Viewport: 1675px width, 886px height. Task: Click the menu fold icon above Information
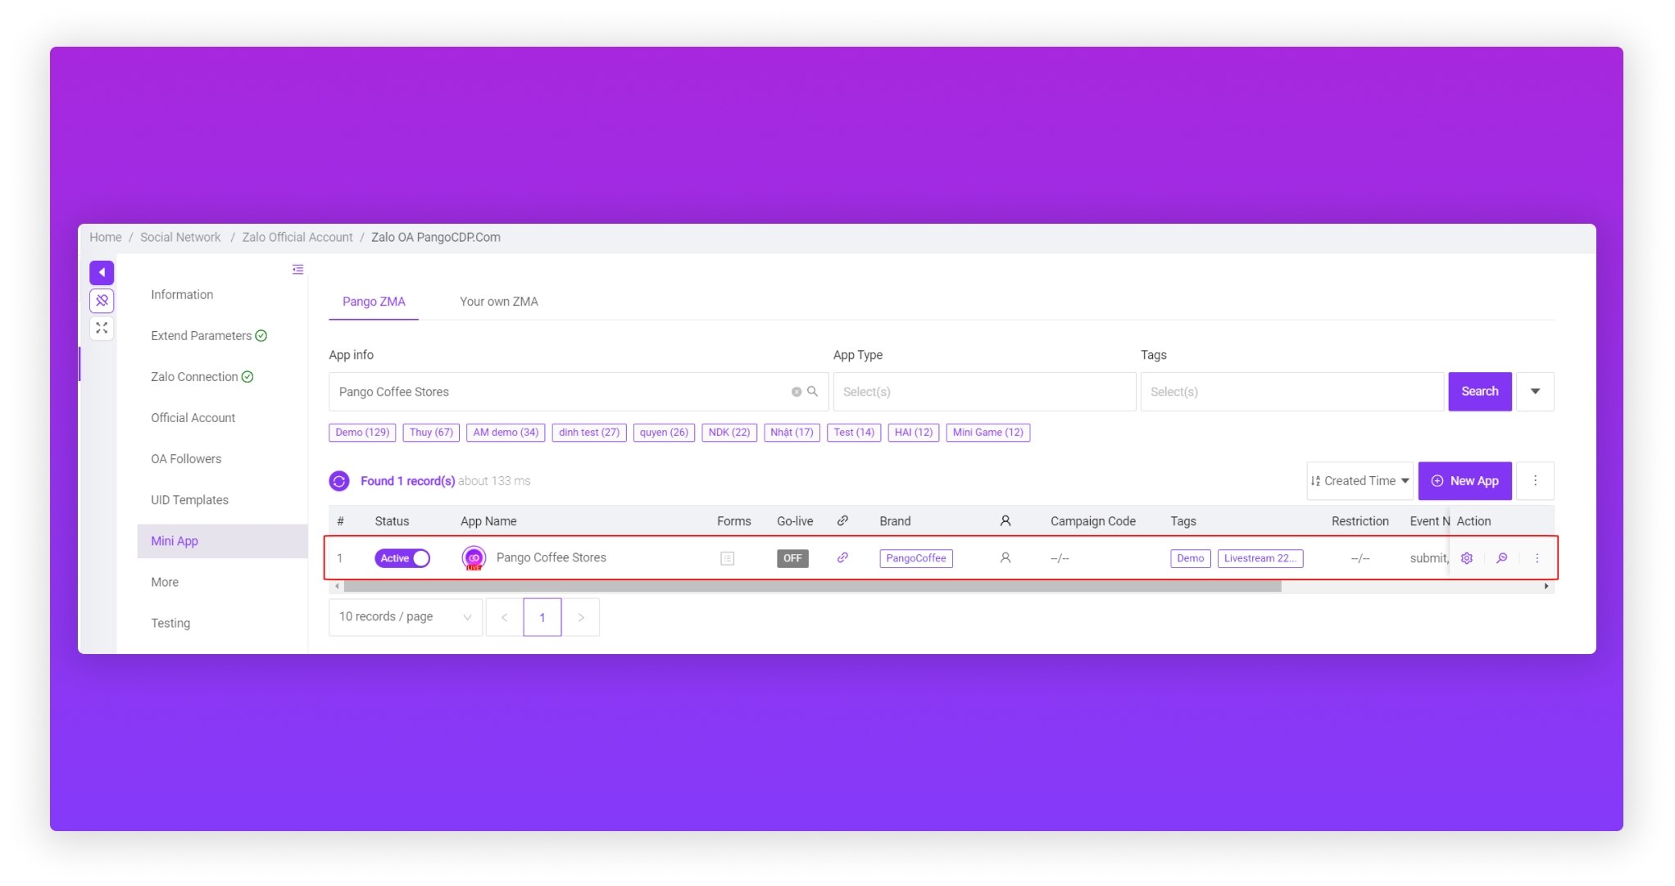(298, 270)
